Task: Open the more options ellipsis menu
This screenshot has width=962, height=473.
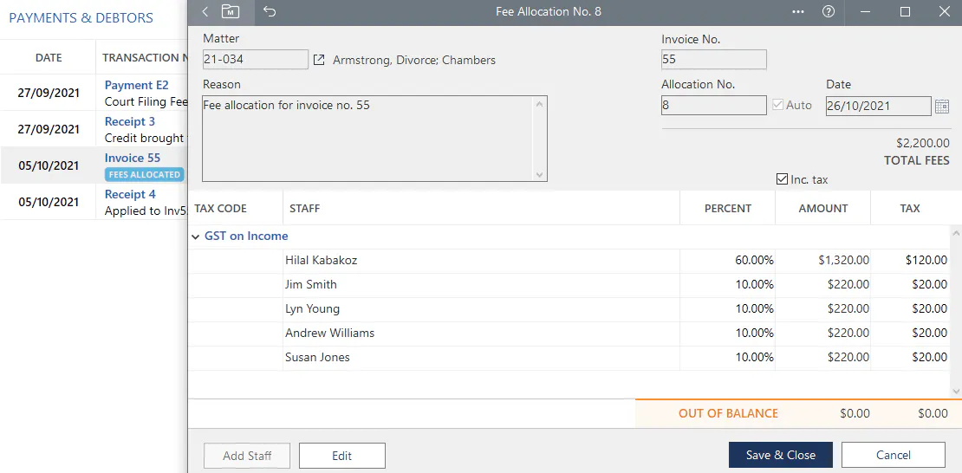Action: [x=798, y=11]
